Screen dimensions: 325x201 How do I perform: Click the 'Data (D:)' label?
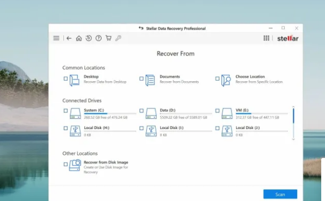point(168,110)
